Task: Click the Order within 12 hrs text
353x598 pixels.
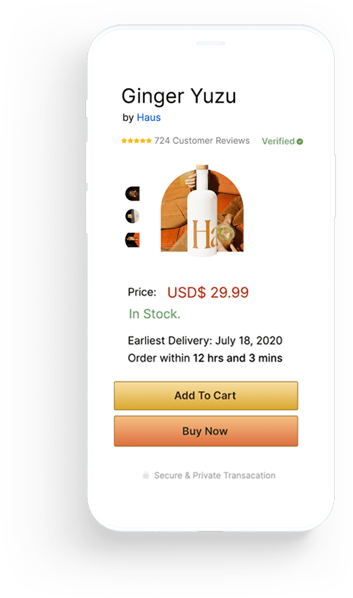Action: tap(205, 358)
